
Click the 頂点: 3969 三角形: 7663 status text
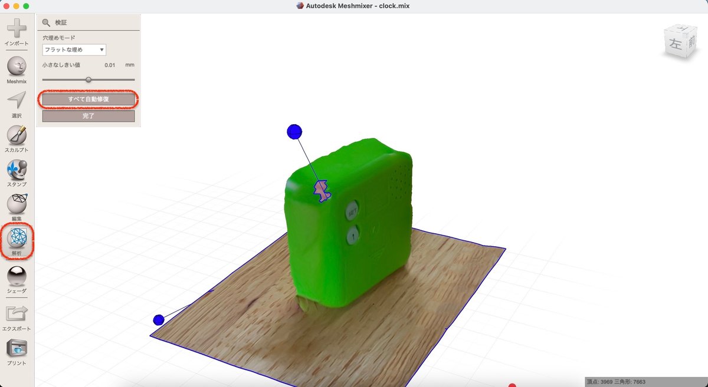pyautogui.click(x=616, y=382)
